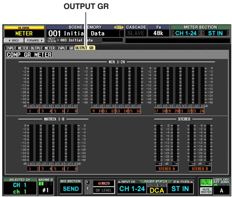Click the FORWARD navigation button
Viewport: 232px width, 197px height.
(34, 40)
